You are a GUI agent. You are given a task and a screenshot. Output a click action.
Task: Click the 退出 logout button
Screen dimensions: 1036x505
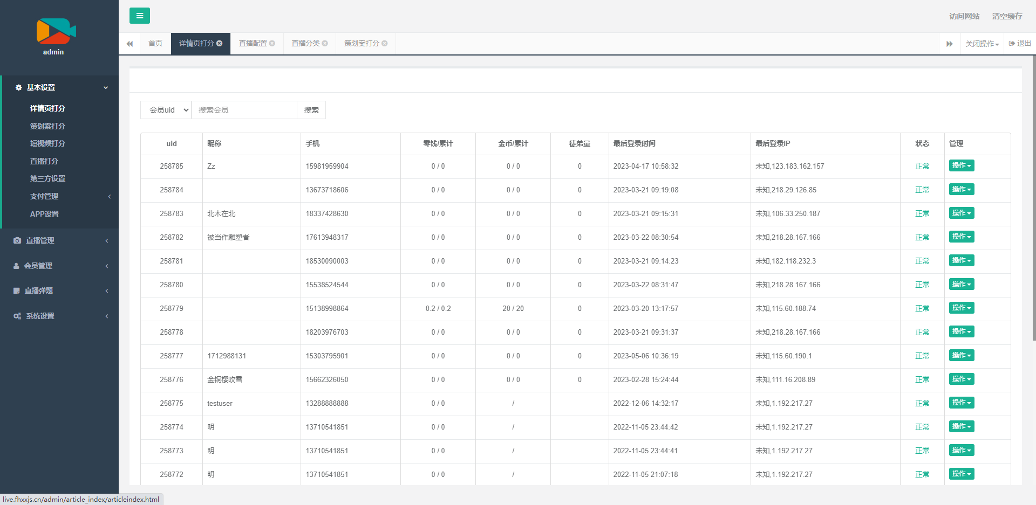(x=1020, y=44)
